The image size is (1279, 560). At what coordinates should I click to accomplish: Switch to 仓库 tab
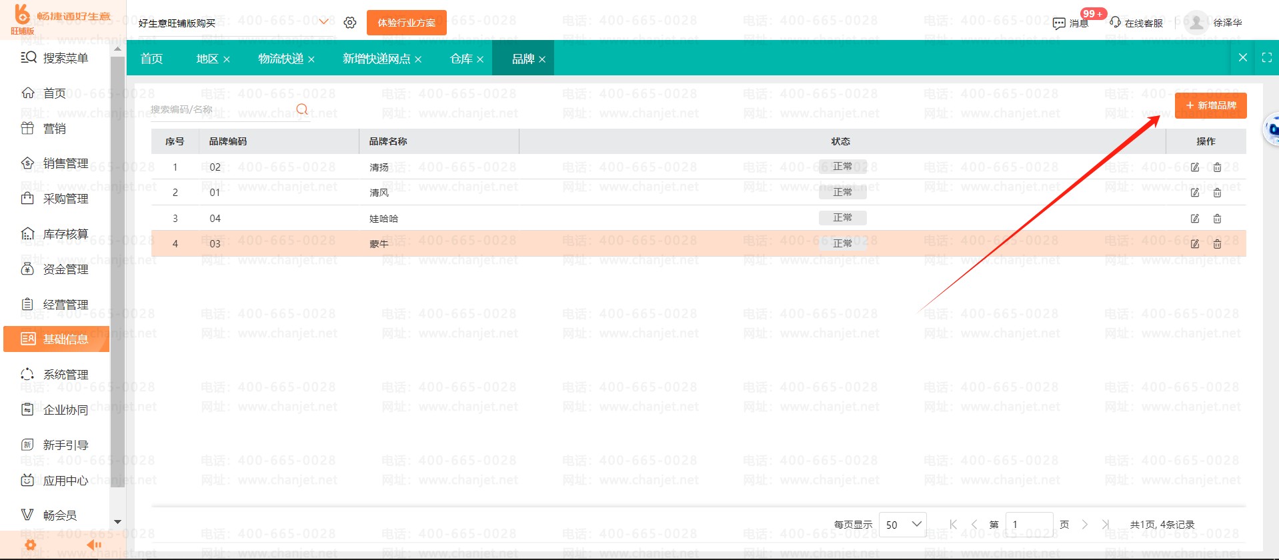tap(461, 59)
